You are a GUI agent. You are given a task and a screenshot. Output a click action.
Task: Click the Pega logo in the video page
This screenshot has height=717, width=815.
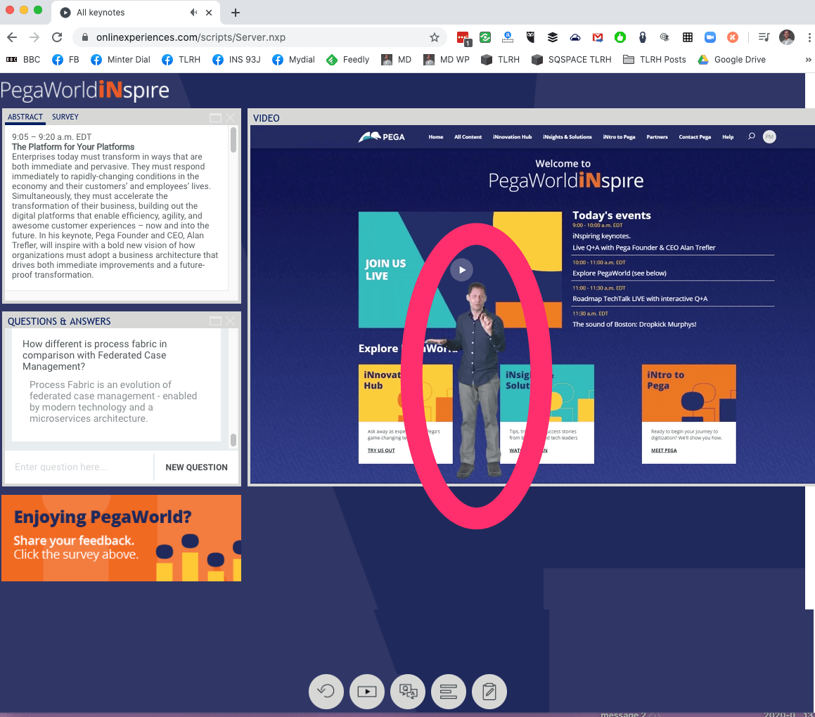click(x=382, y=136)
